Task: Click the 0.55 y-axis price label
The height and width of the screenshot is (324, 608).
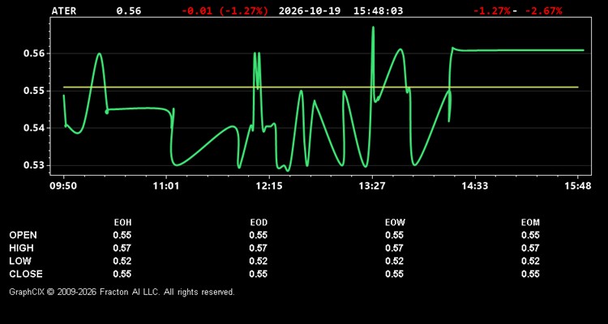Action: click(34, 91)
